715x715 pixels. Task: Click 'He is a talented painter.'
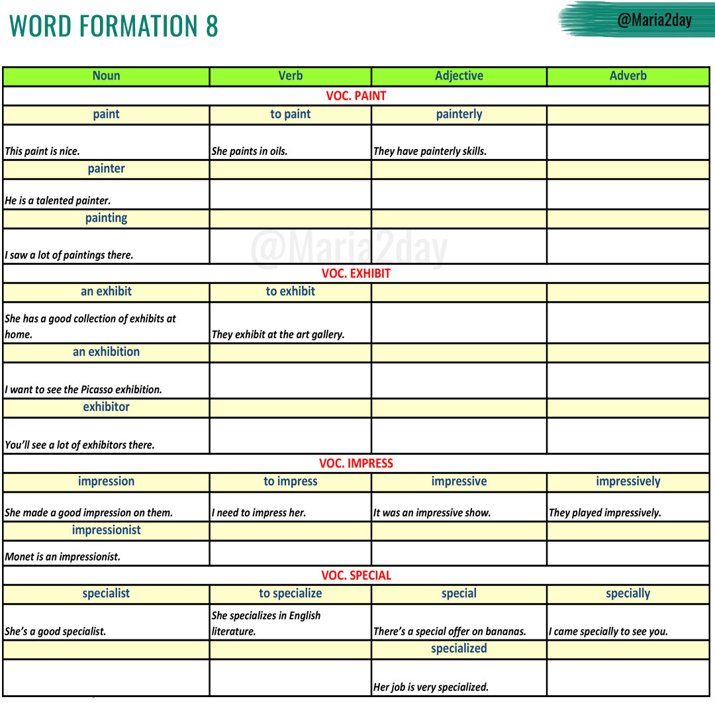tap(58, 201)
